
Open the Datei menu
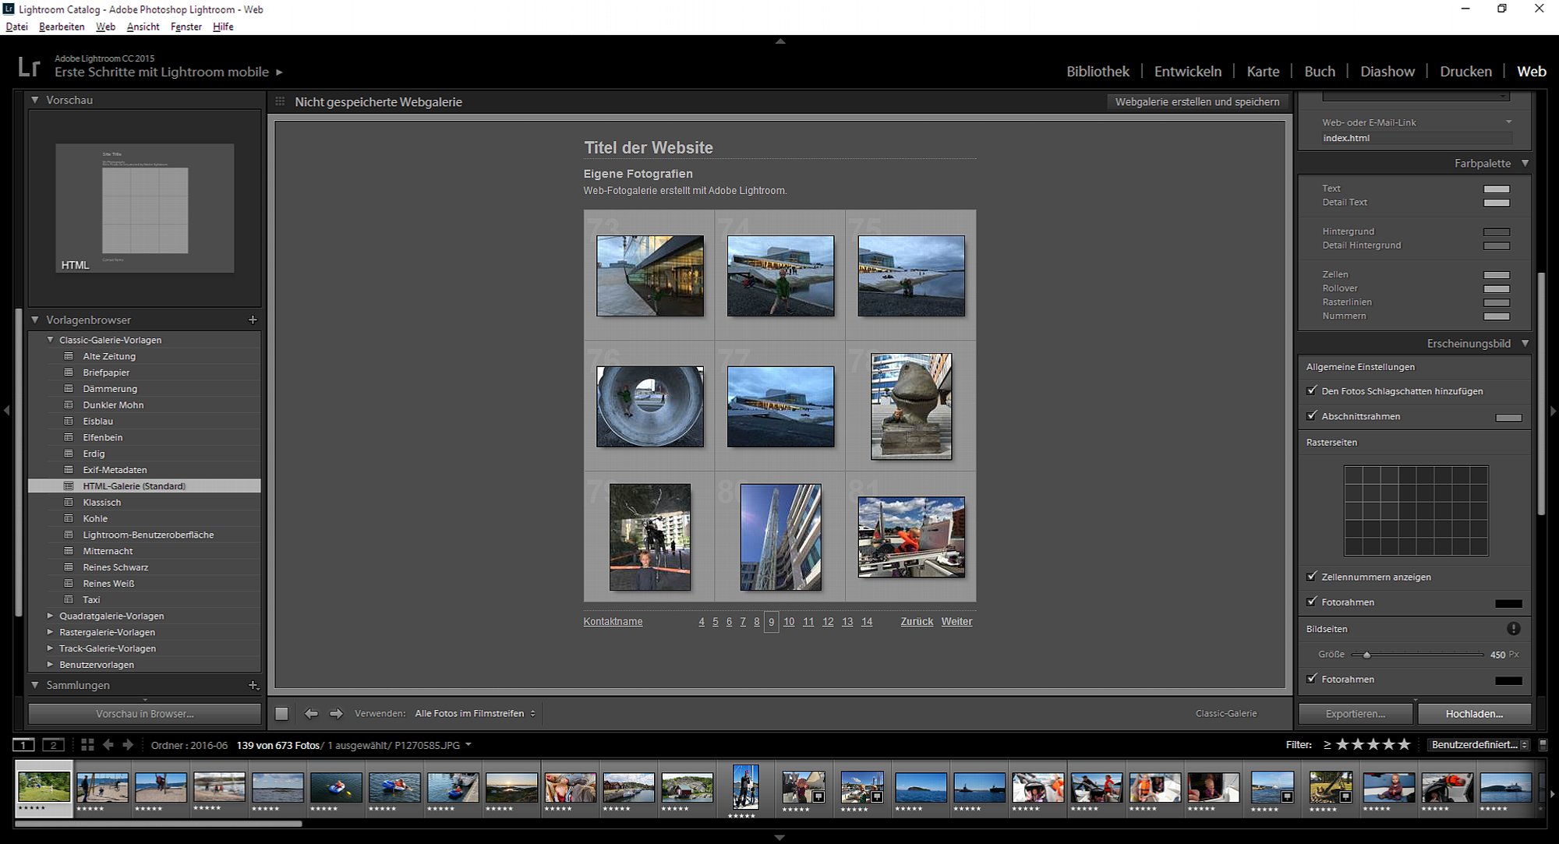click(16, 26)
